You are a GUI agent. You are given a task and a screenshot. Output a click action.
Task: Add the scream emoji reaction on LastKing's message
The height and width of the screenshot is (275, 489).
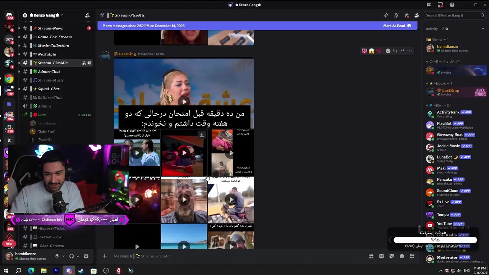click(371, 51)
